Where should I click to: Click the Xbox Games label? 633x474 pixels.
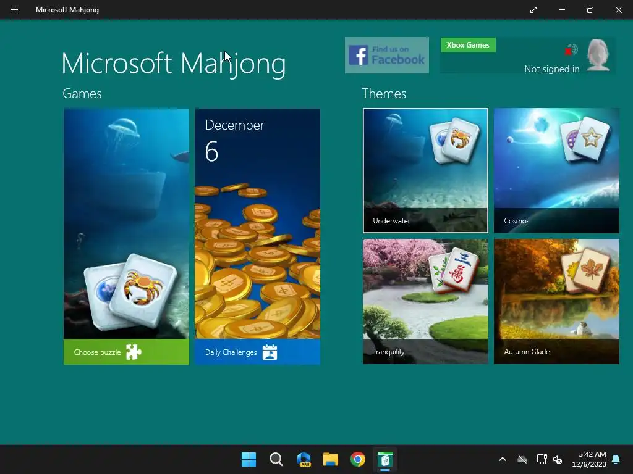pos(468,44)
